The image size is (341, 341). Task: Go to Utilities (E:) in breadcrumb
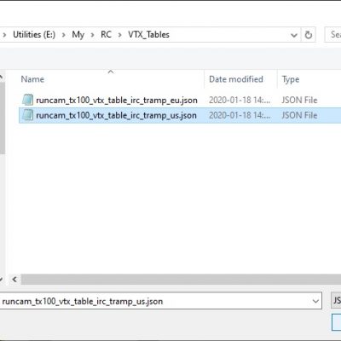[34, 34]
